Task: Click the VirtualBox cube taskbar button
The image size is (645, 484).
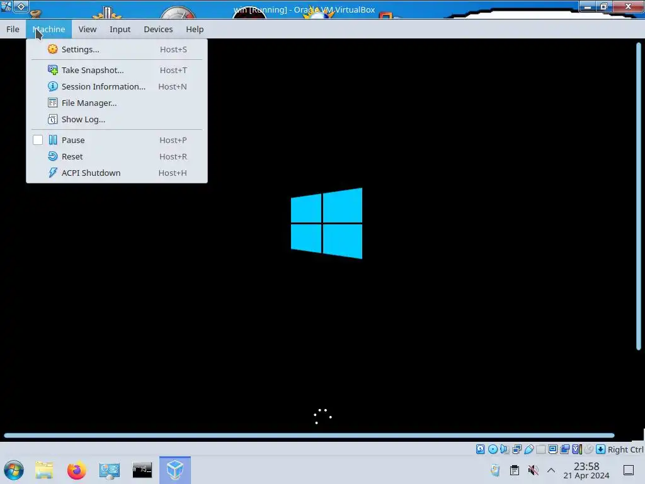Action: [175, 470]
